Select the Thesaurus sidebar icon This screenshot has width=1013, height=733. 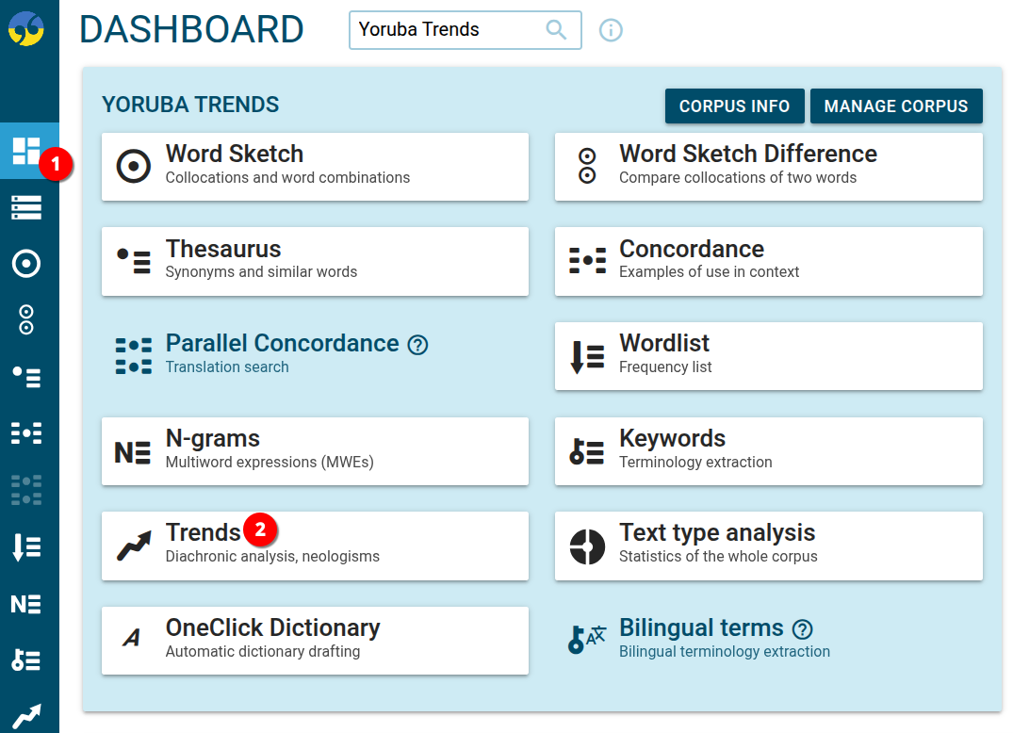point(26,377)
